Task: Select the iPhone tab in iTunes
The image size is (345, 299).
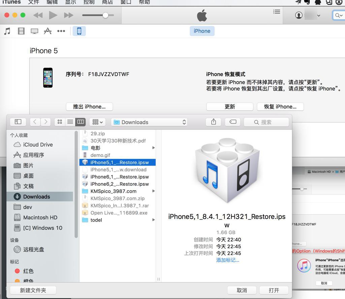Action: (202, 31)
